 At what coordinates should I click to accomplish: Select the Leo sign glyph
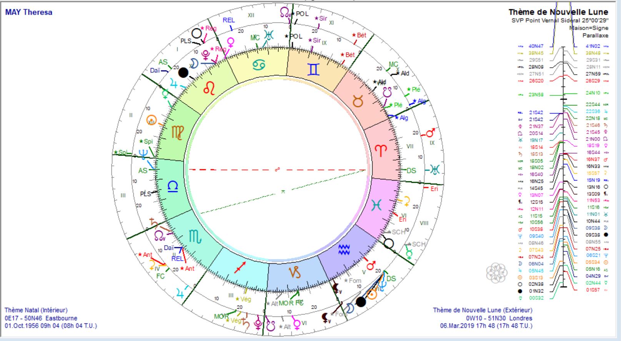click(209, 89)
